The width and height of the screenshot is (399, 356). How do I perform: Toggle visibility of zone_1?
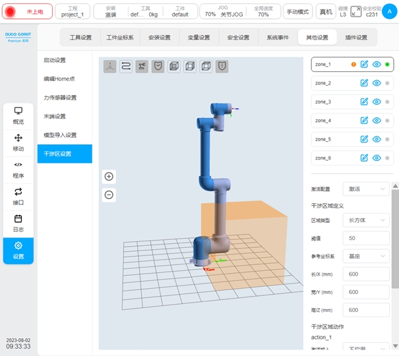[377, 65]
